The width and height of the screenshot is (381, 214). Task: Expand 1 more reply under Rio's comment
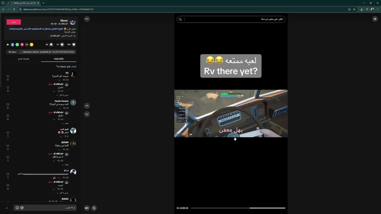pyautogui.click(x=63, y=193)
